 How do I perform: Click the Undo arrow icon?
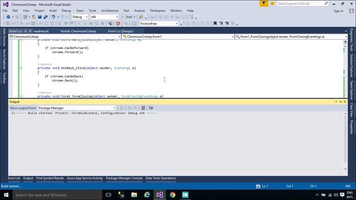pos(53,17)
